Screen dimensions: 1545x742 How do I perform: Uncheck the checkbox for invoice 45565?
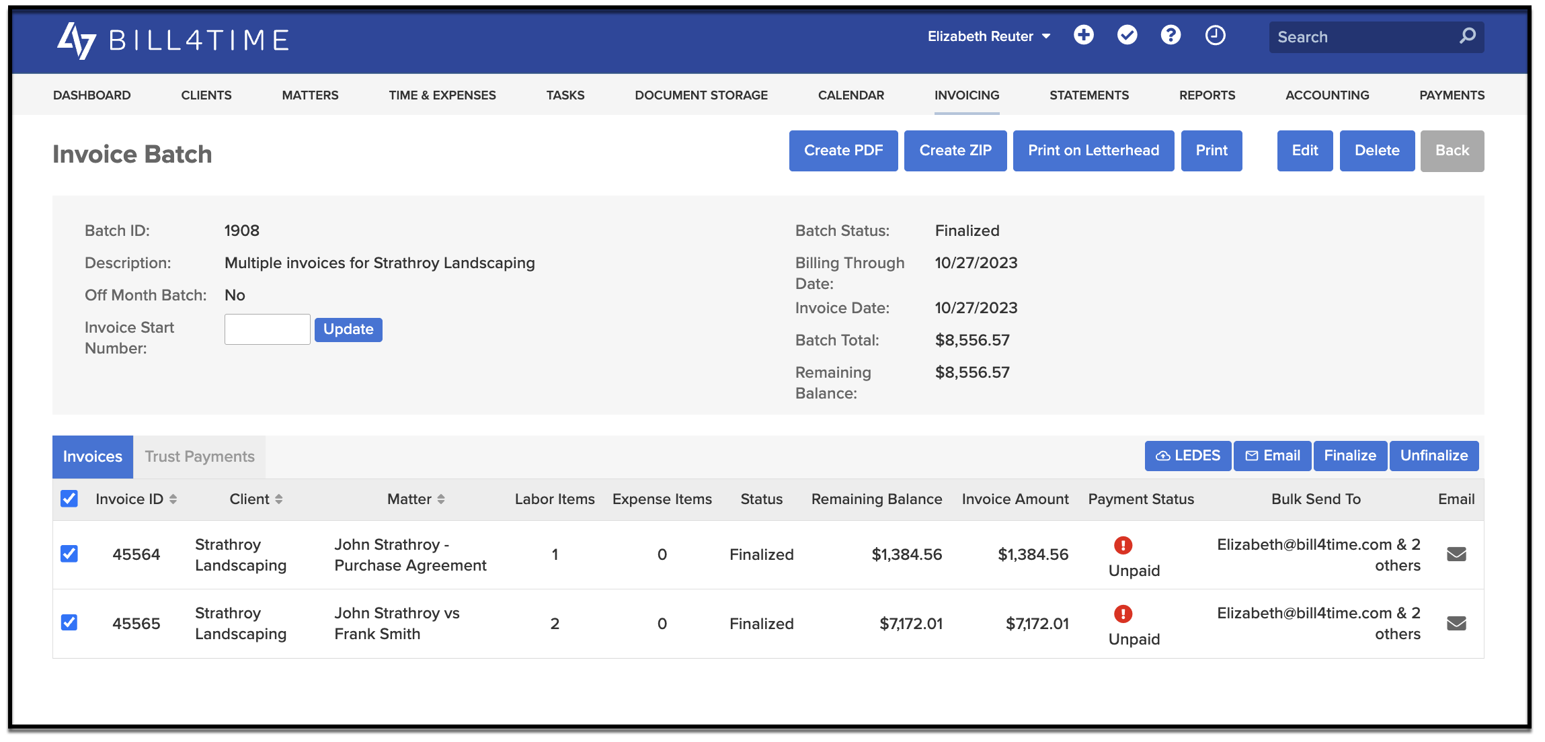[x=69, y=622]
